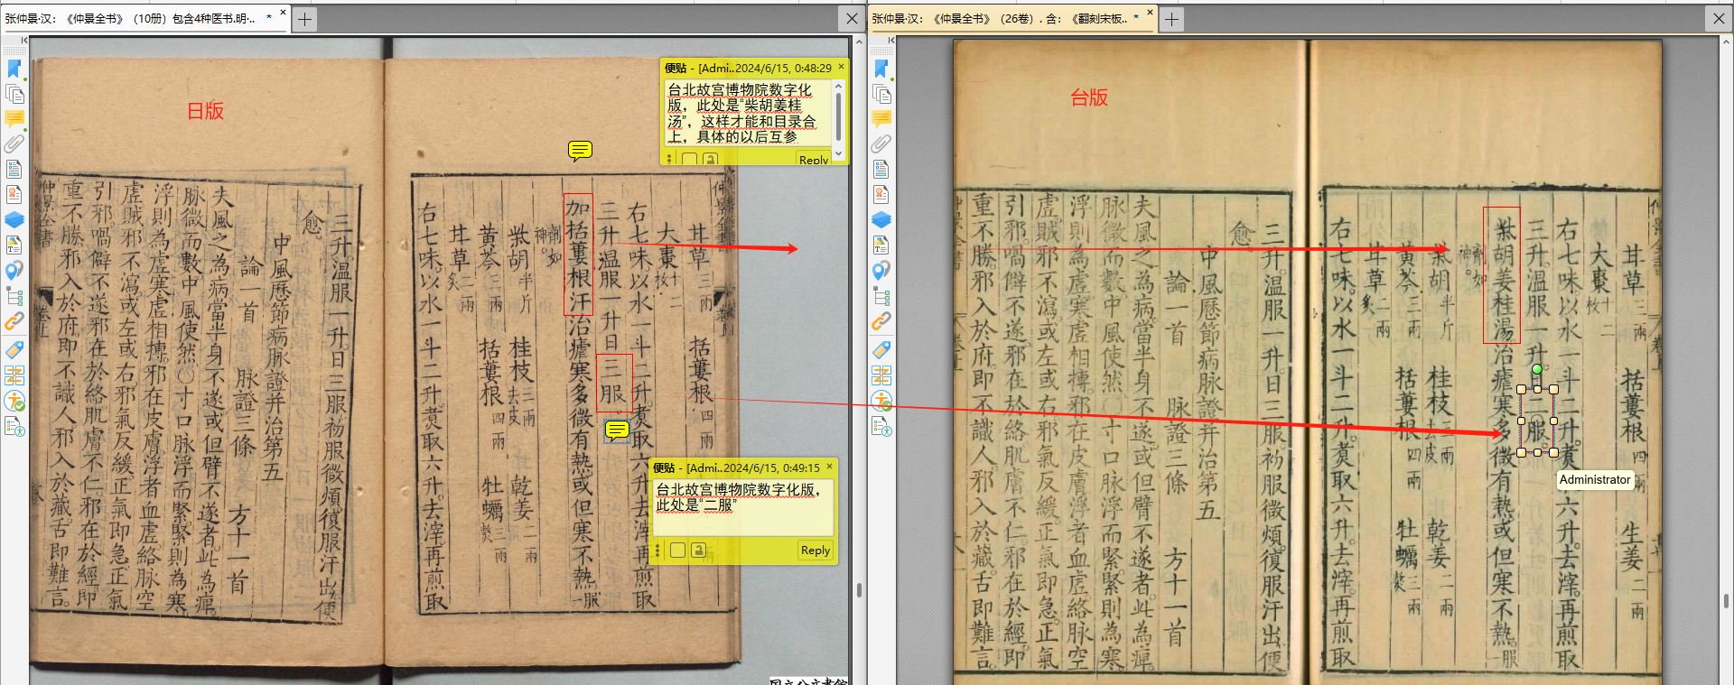Open Bookmarks panel in right document pane
This screenshot has height=685, width=1734.
point(881,69)
